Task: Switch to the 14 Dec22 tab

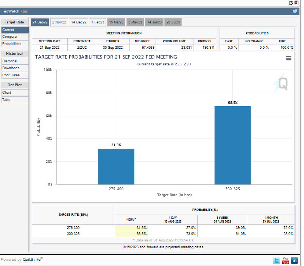Action: click(x=79, y=22)
